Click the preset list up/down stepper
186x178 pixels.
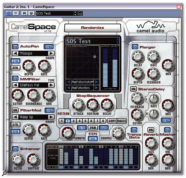pyautogui.click(x=76, y=13)
